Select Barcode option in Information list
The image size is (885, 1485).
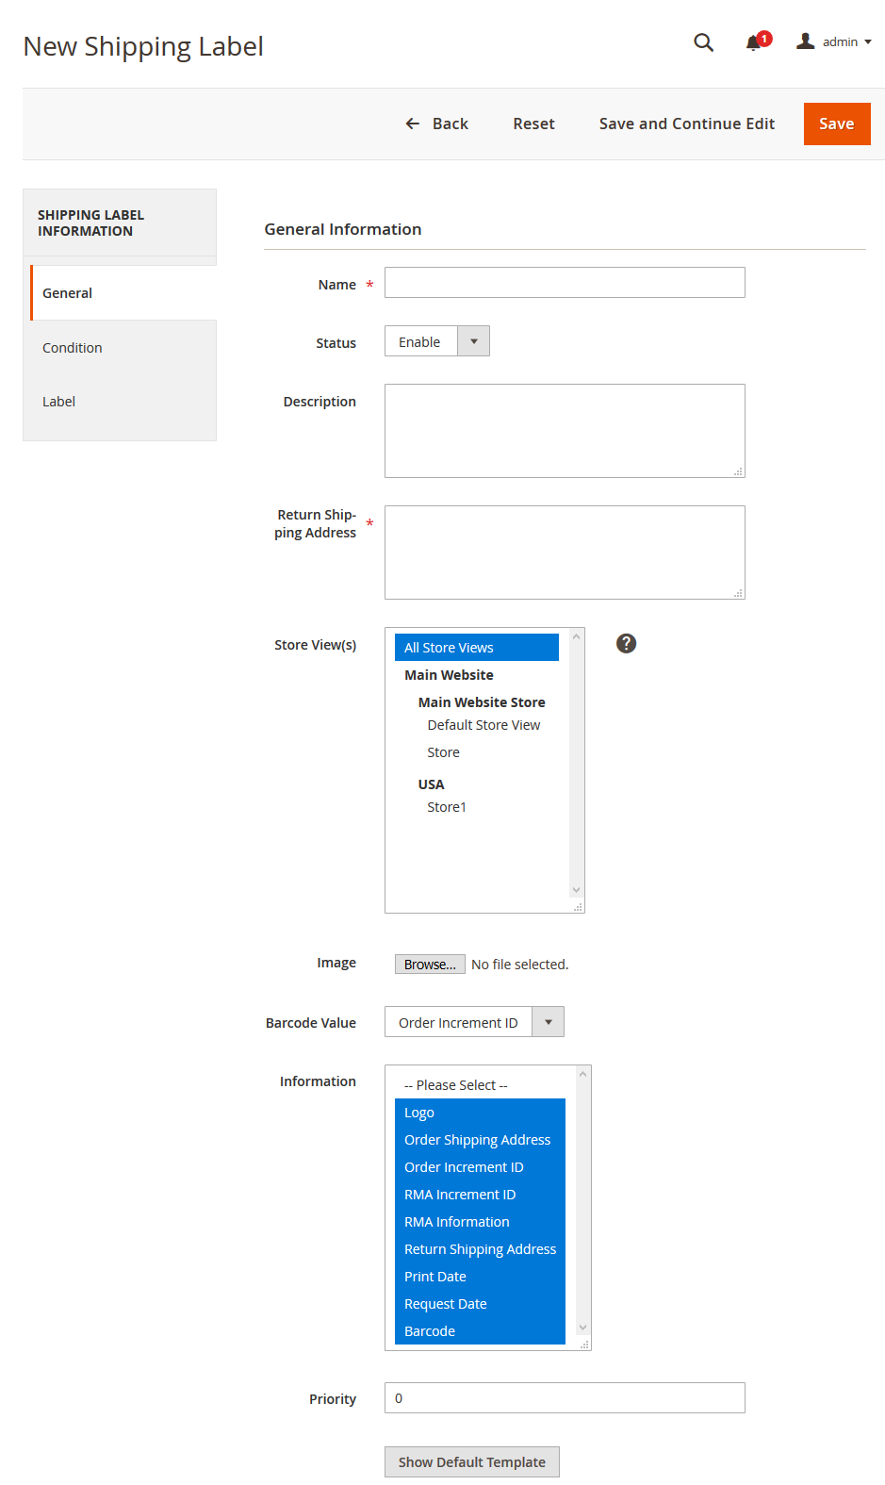pyautogui.click(x=430, y=1331)
